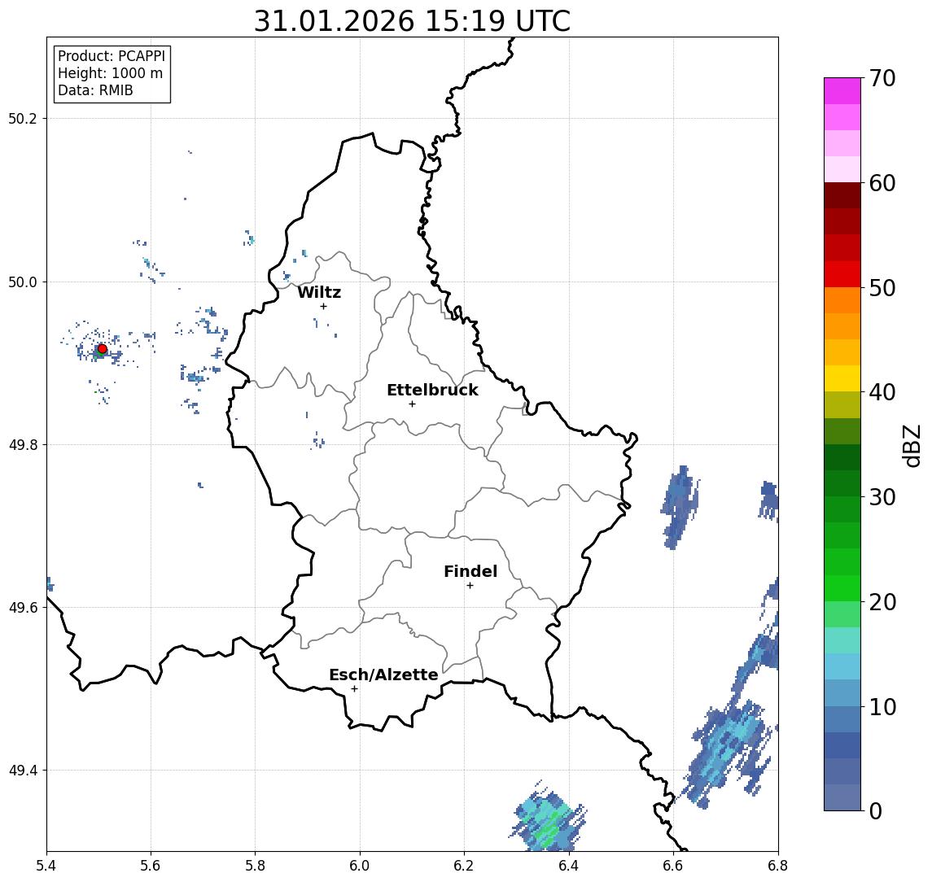932x882 pixels.
Task: Click the red station marker dot
Action: point(102,349)
